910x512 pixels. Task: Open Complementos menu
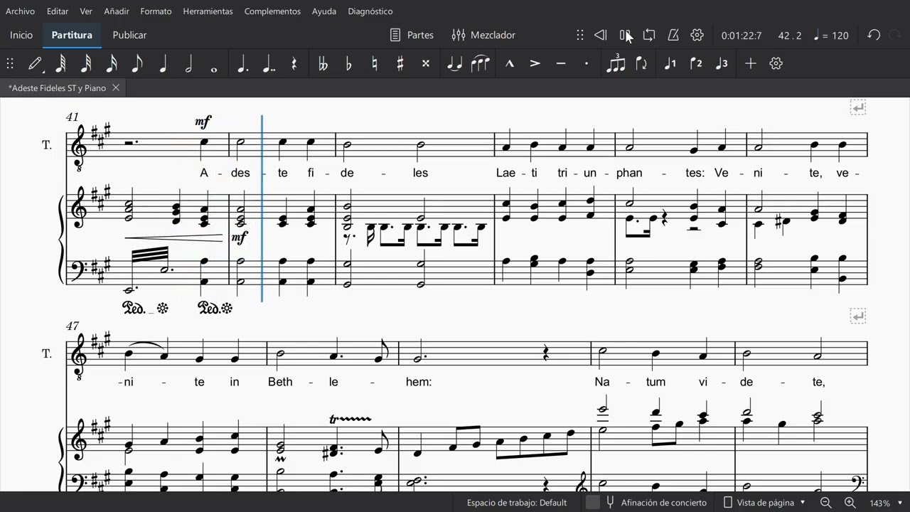272,11
